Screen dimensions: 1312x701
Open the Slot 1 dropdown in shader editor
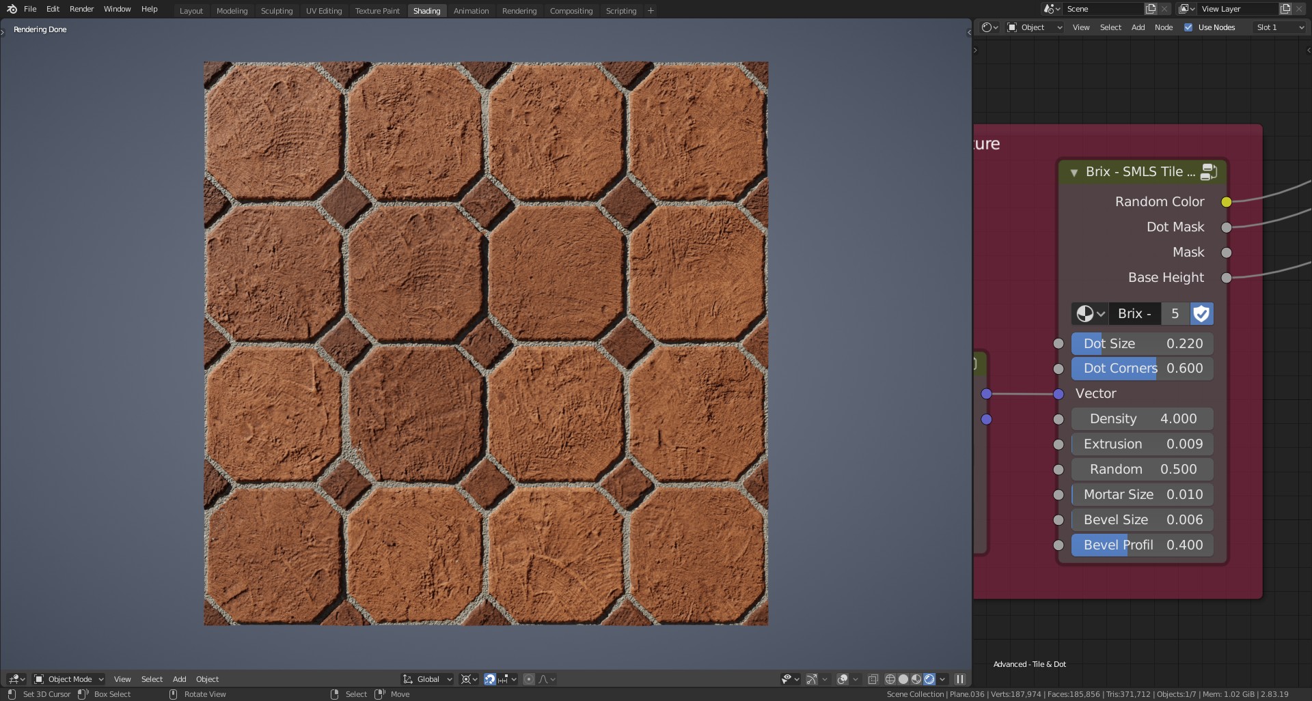[x=1277, y=27]
